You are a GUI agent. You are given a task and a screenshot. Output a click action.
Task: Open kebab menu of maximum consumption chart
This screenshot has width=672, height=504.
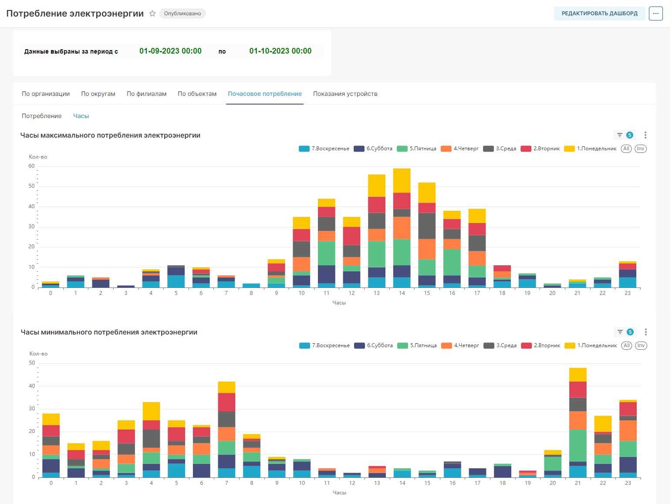[x=645, y=135]
